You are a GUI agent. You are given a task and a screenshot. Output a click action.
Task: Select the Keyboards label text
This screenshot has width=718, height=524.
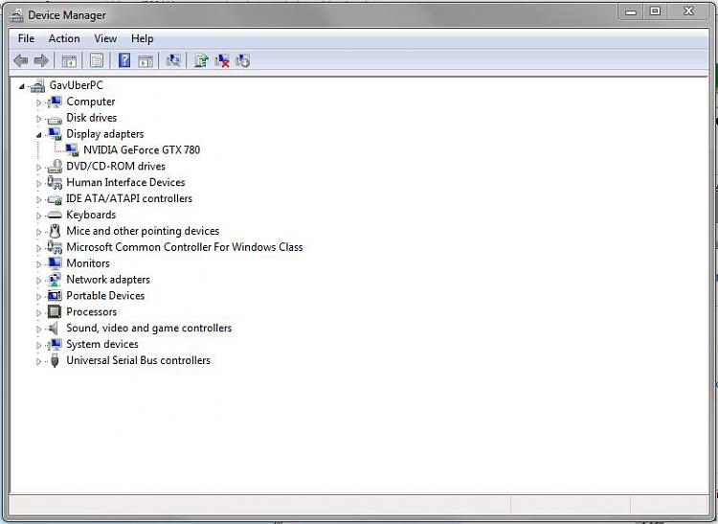tap(91, 215)
